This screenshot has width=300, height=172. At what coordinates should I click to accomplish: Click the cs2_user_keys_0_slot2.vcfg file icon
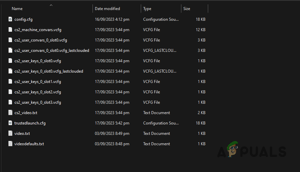tap(10, 92)
